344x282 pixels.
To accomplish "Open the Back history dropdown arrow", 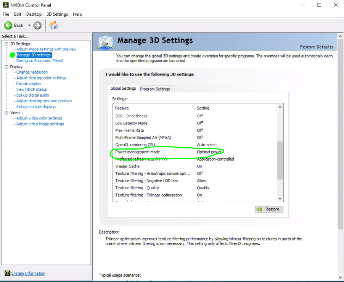I will point(29,26).
